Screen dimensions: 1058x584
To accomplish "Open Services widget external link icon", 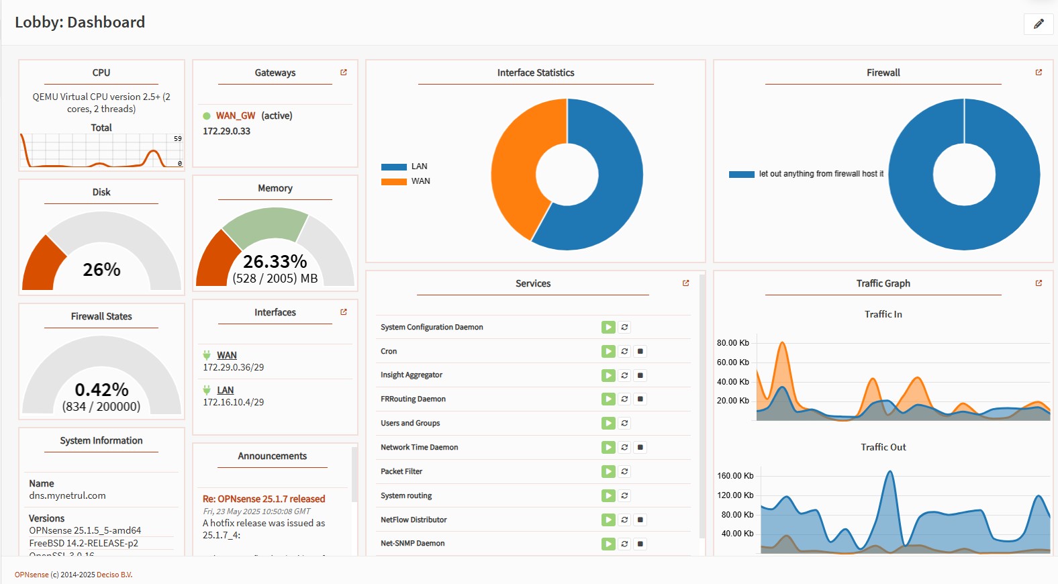I will click(x=685, y=283).
